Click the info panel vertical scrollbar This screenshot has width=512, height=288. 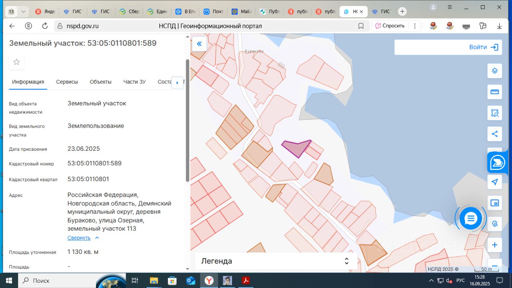pyautogui.click(x=187, y=120)
